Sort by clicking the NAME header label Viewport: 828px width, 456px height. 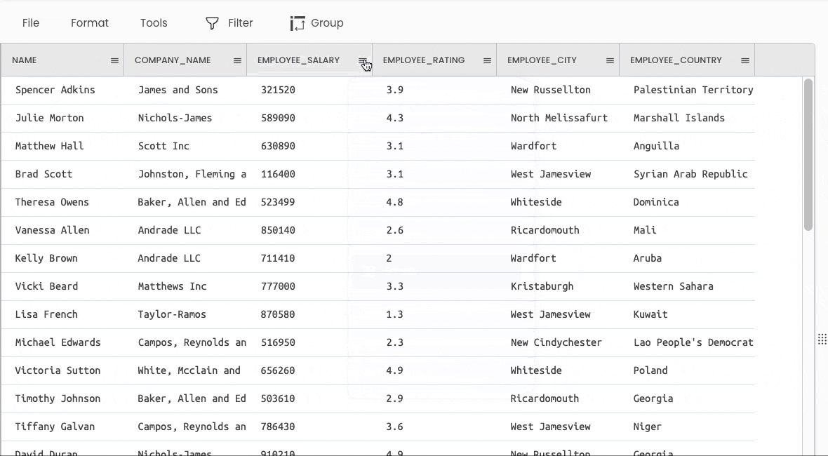25,60
